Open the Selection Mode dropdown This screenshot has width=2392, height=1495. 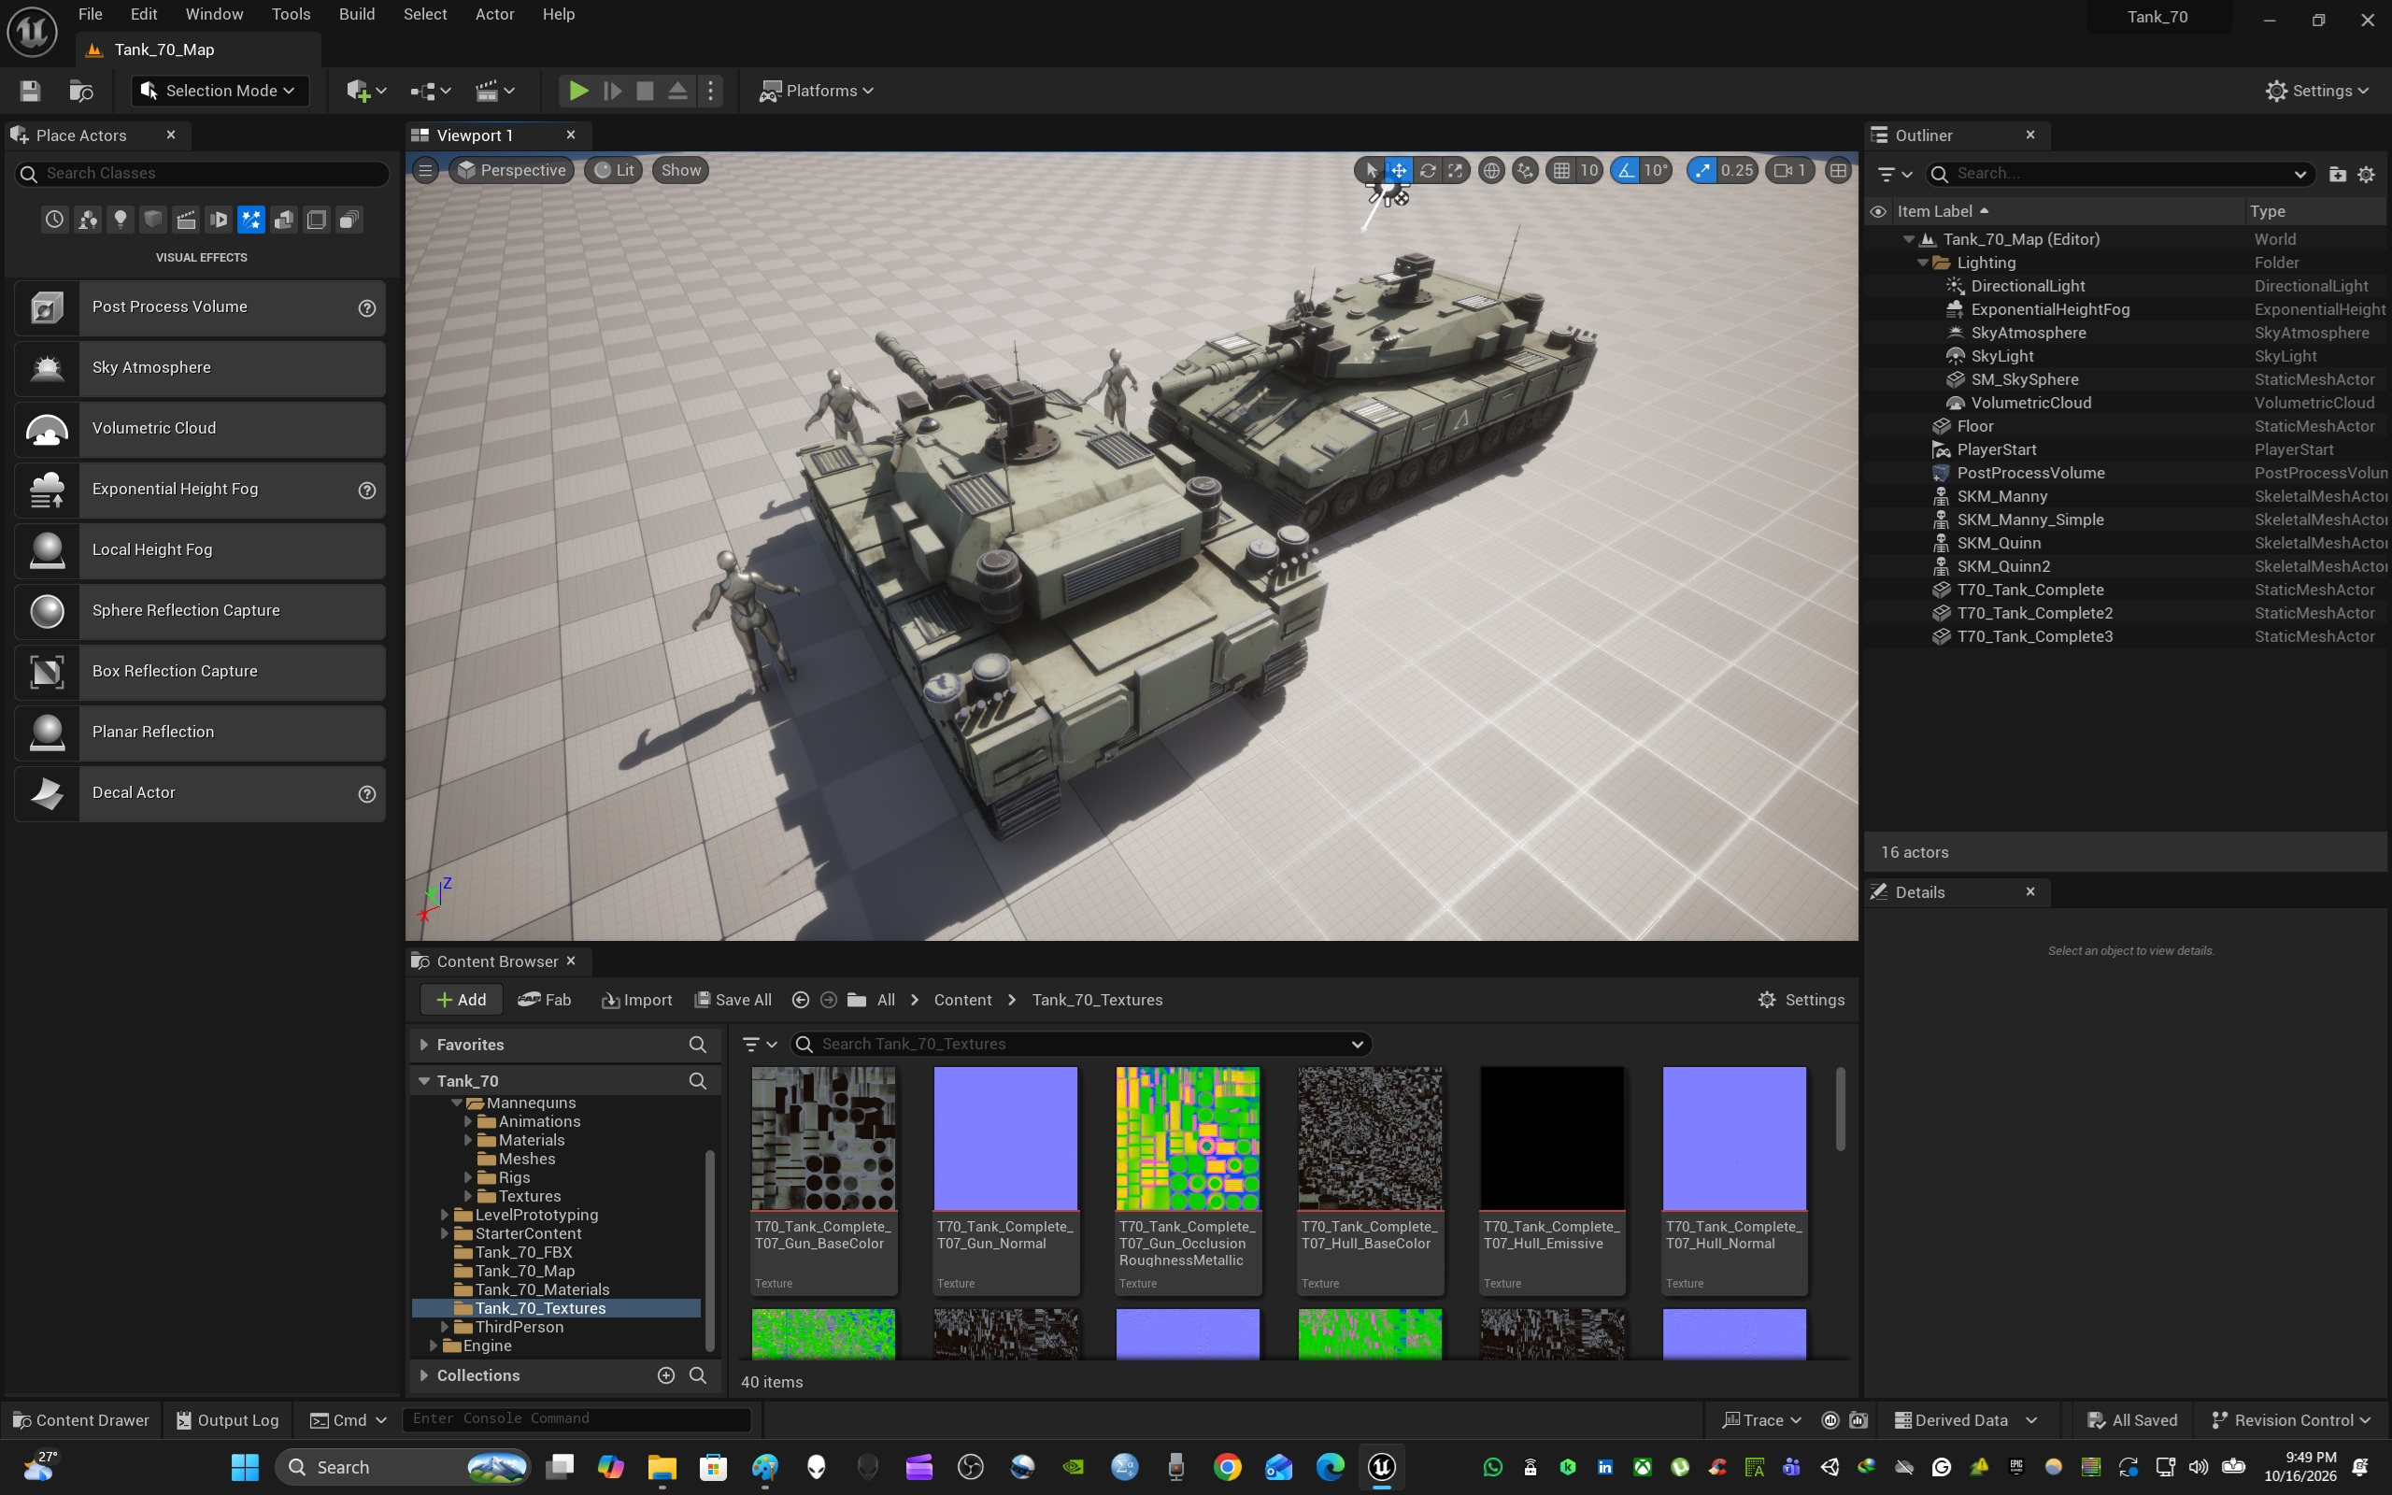220,91
